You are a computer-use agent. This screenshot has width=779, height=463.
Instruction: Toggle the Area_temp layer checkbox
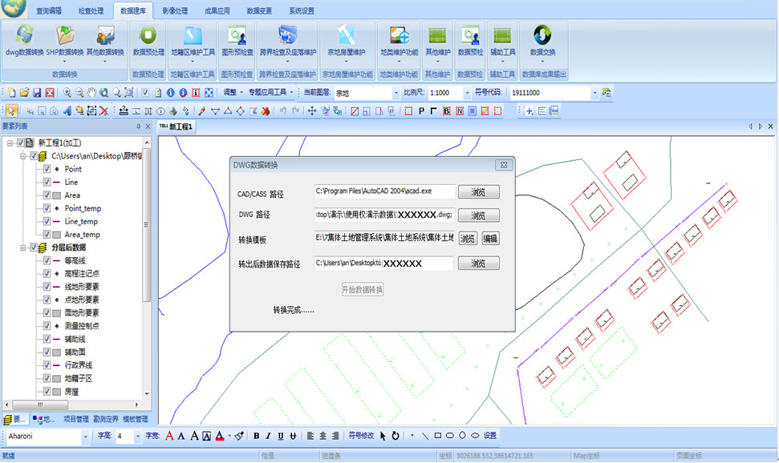tap(47, 235)
